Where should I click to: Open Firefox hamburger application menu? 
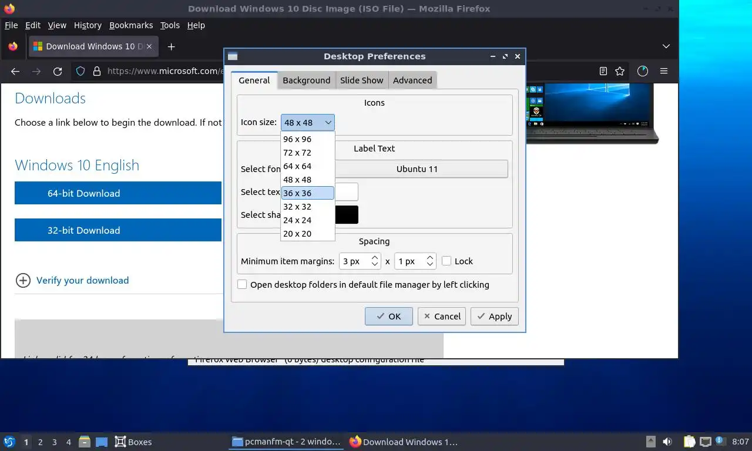coord(664,71)
